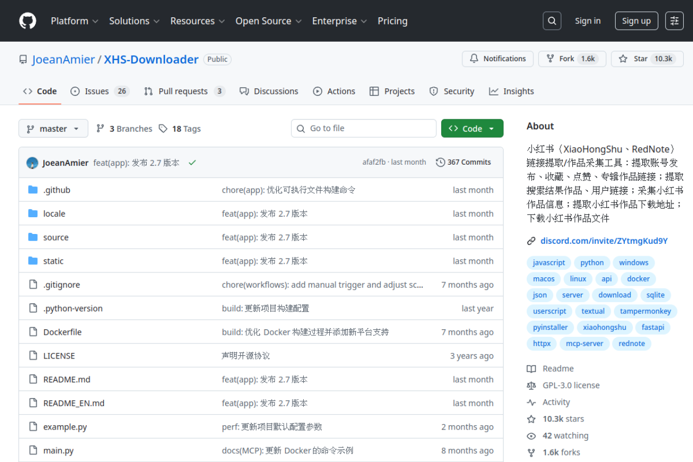693x462 pixels.
Task: View repo Activity via pulse icon
Action: pos(531,402)
